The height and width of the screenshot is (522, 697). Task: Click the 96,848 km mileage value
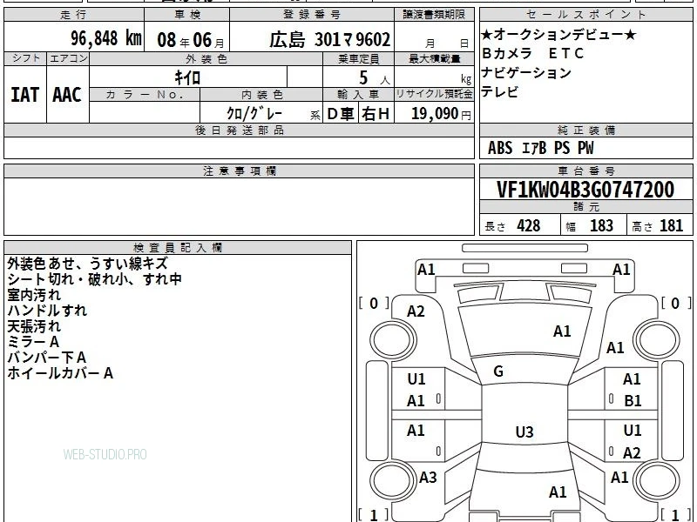[106, 38]
